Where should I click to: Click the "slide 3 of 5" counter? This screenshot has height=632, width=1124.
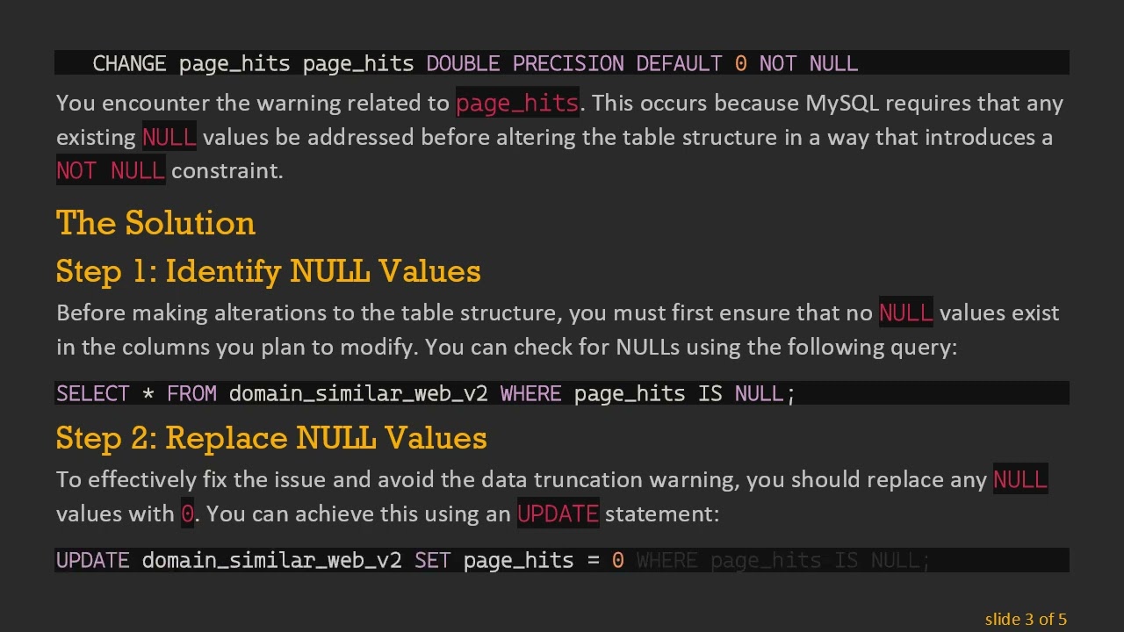point(1025,619)
